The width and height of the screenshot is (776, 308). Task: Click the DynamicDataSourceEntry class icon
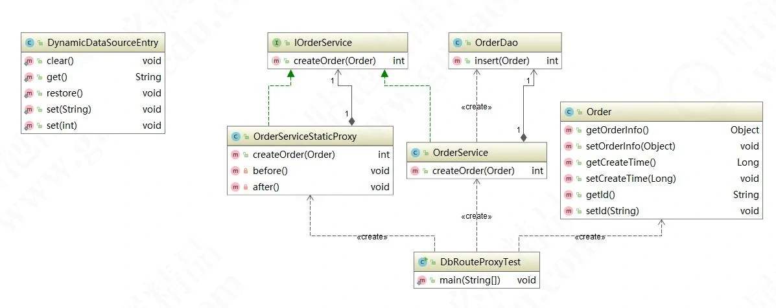point(29,43)
